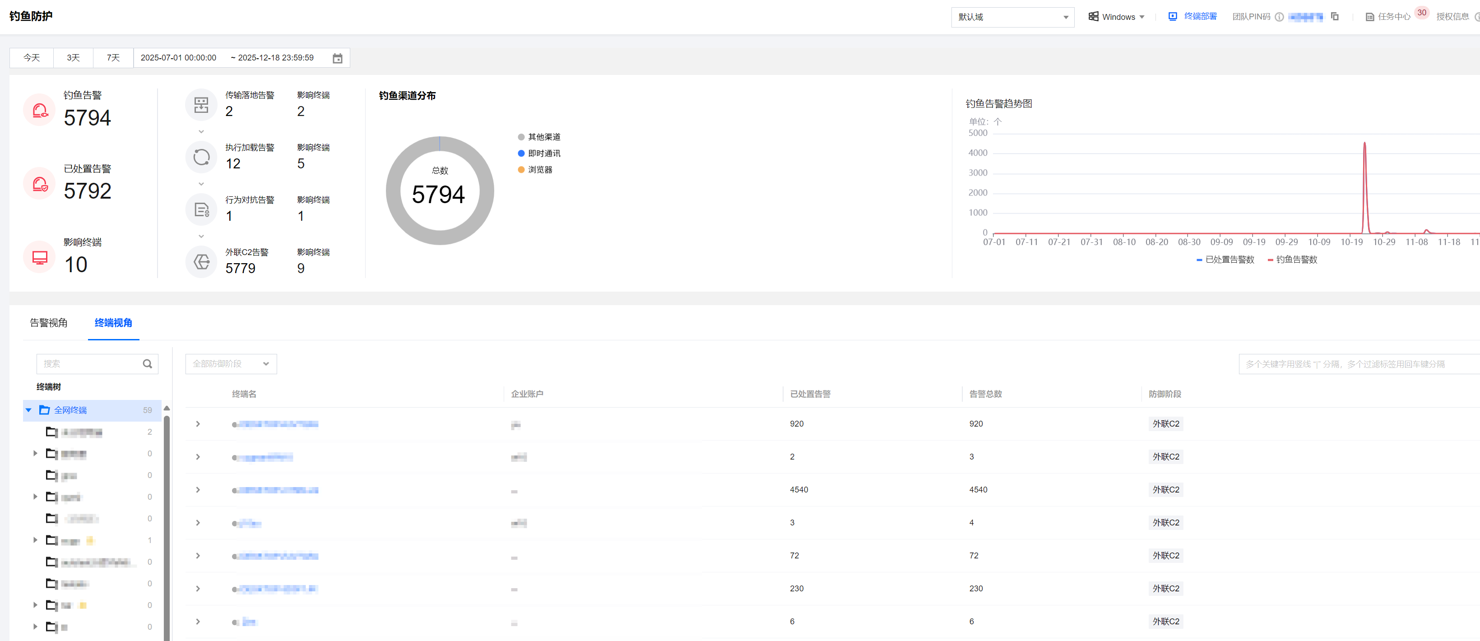1480x641 pixels.
Task: Toggle 已处置告警数 legend in trend chart
Action: pos(1225,260)
